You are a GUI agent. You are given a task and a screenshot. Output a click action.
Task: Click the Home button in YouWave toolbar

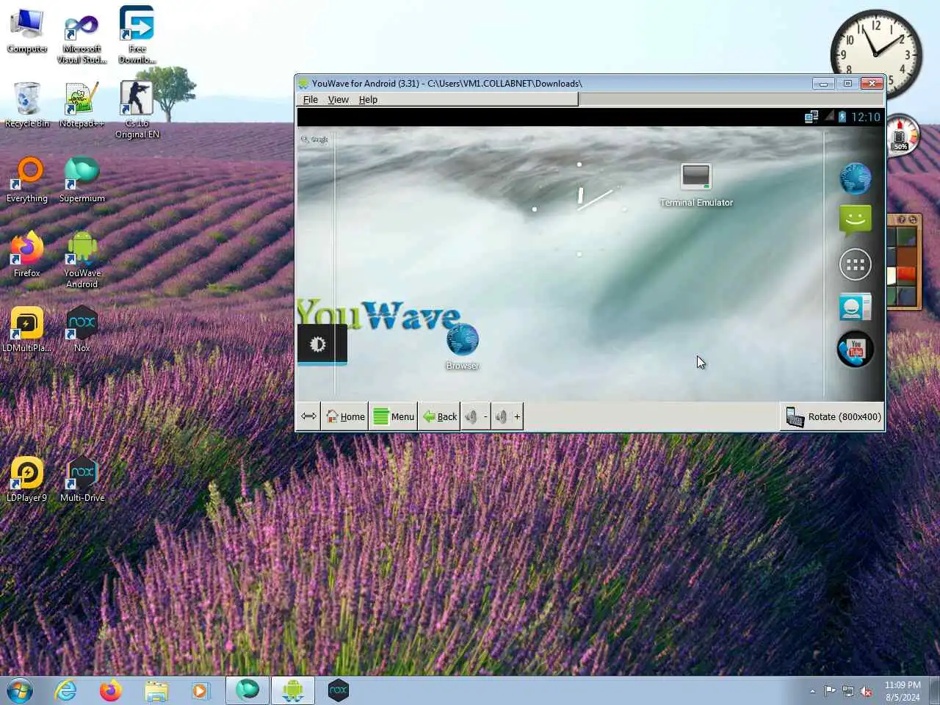(344, 416)
